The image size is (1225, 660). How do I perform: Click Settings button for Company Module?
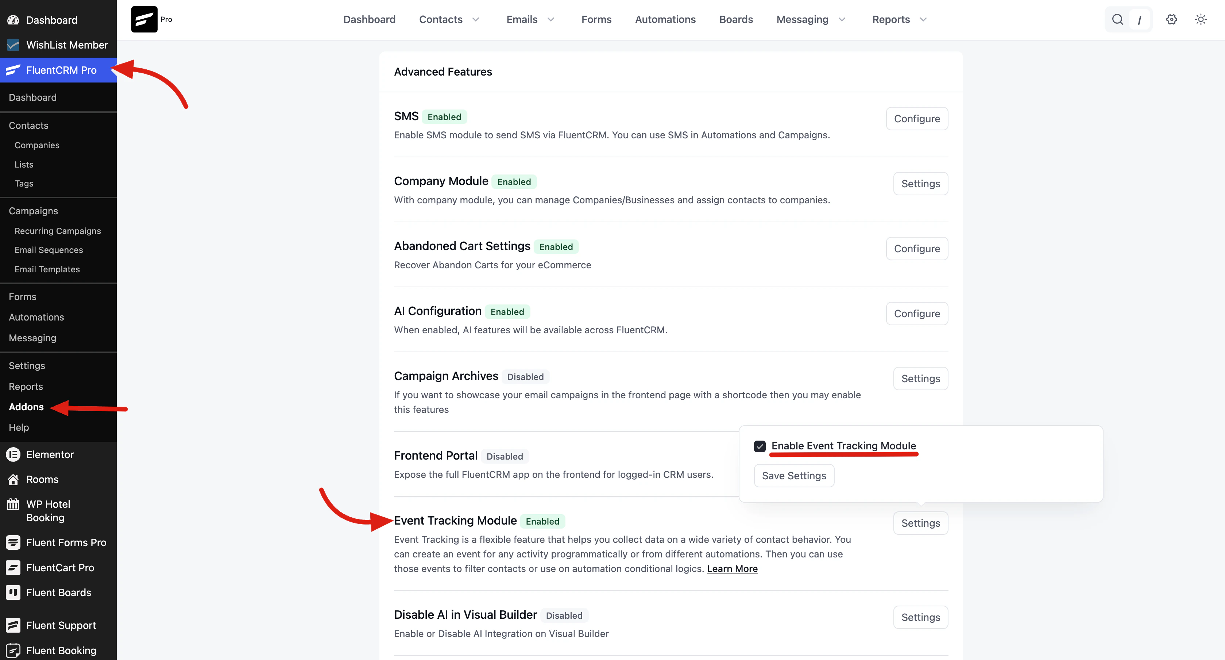coord(921,184)
